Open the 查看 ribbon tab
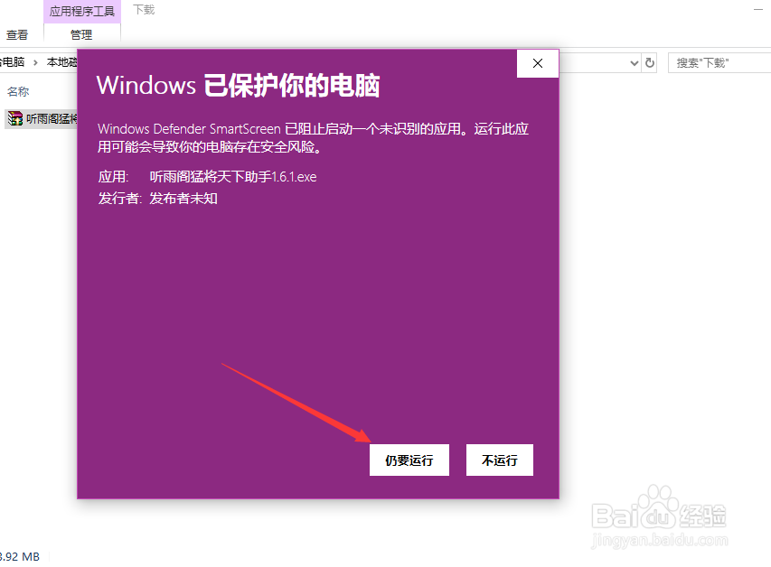This screenshot has height=567, width=771. pos(16,35)
